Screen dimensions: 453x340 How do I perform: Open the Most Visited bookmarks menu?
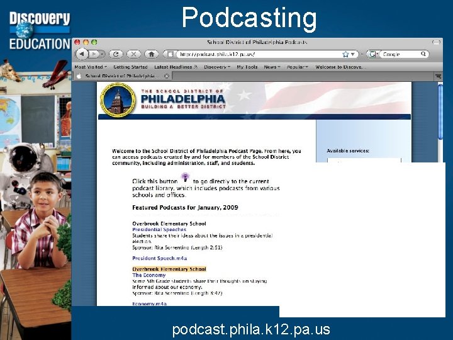(x=91, y=67)
